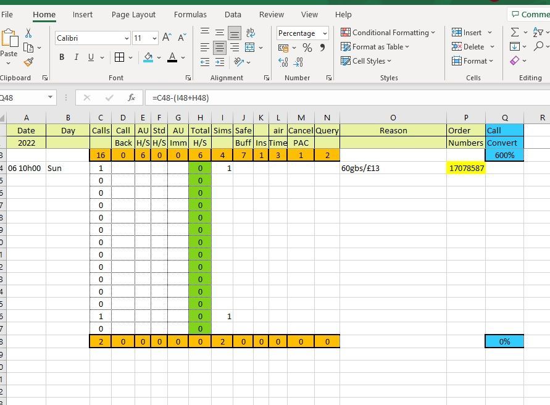Open the Font Color swatch

click(x=173, y=57)
